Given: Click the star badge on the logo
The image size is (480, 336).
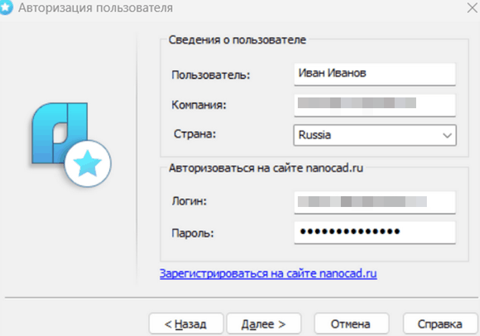Looking at the screenshot, I should (x=89, y=163).
